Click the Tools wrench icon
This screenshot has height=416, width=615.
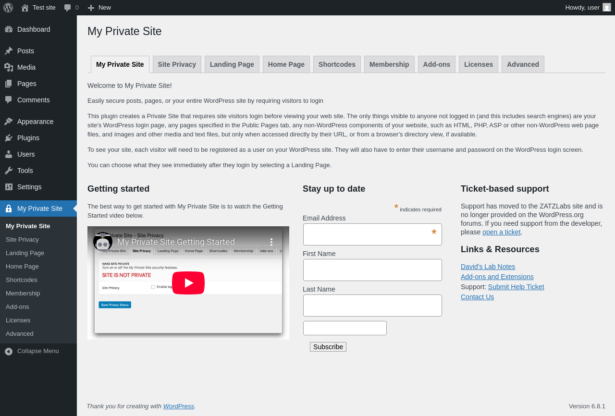9,171
